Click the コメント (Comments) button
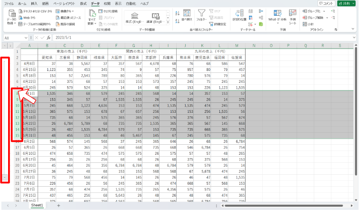 pos(326,3)
